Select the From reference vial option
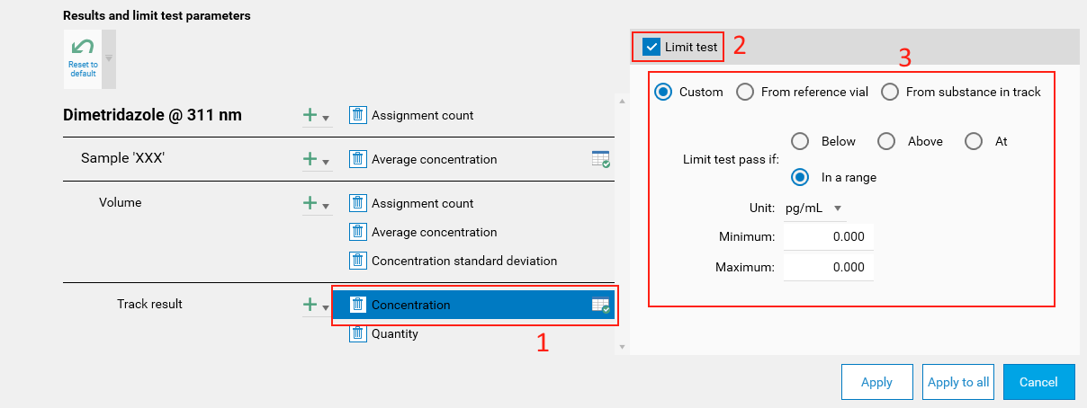 click(745, 92)
